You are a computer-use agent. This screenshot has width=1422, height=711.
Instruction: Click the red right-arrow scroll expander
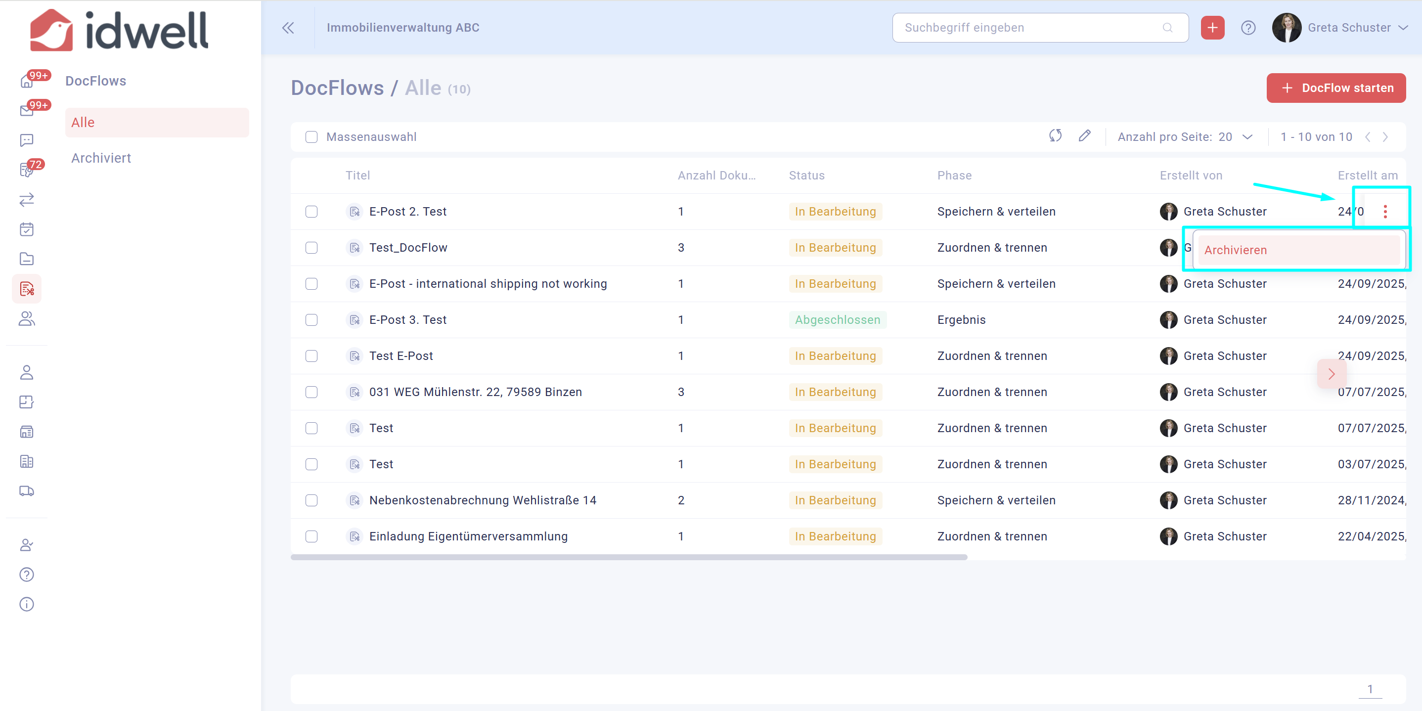(x=1331, y=374)
